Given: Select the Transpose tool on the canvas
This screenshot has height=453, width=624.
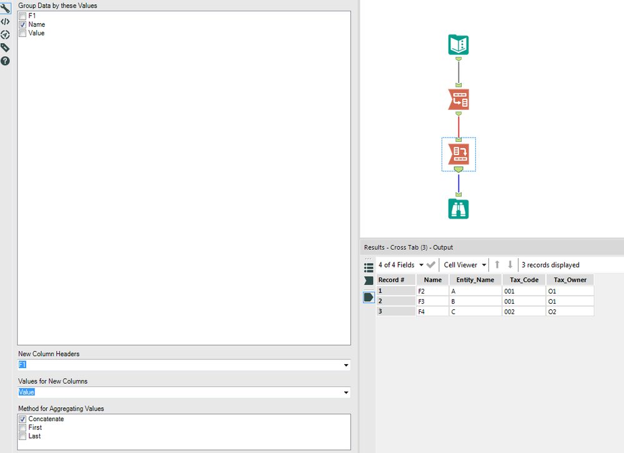Looking at the screenshot, I should pyautogui.click(x=458, y=99).
